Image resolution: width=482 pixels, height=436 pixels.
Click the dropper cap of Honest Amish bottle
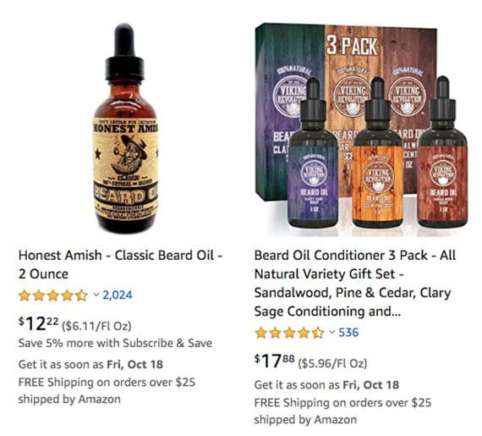coord(125,53)
